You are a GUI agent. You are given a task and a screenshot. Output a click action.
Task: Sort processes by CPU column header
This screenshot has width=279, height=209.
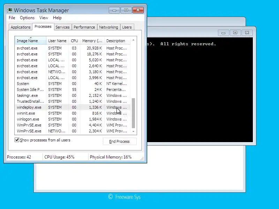tap(74, 41)
